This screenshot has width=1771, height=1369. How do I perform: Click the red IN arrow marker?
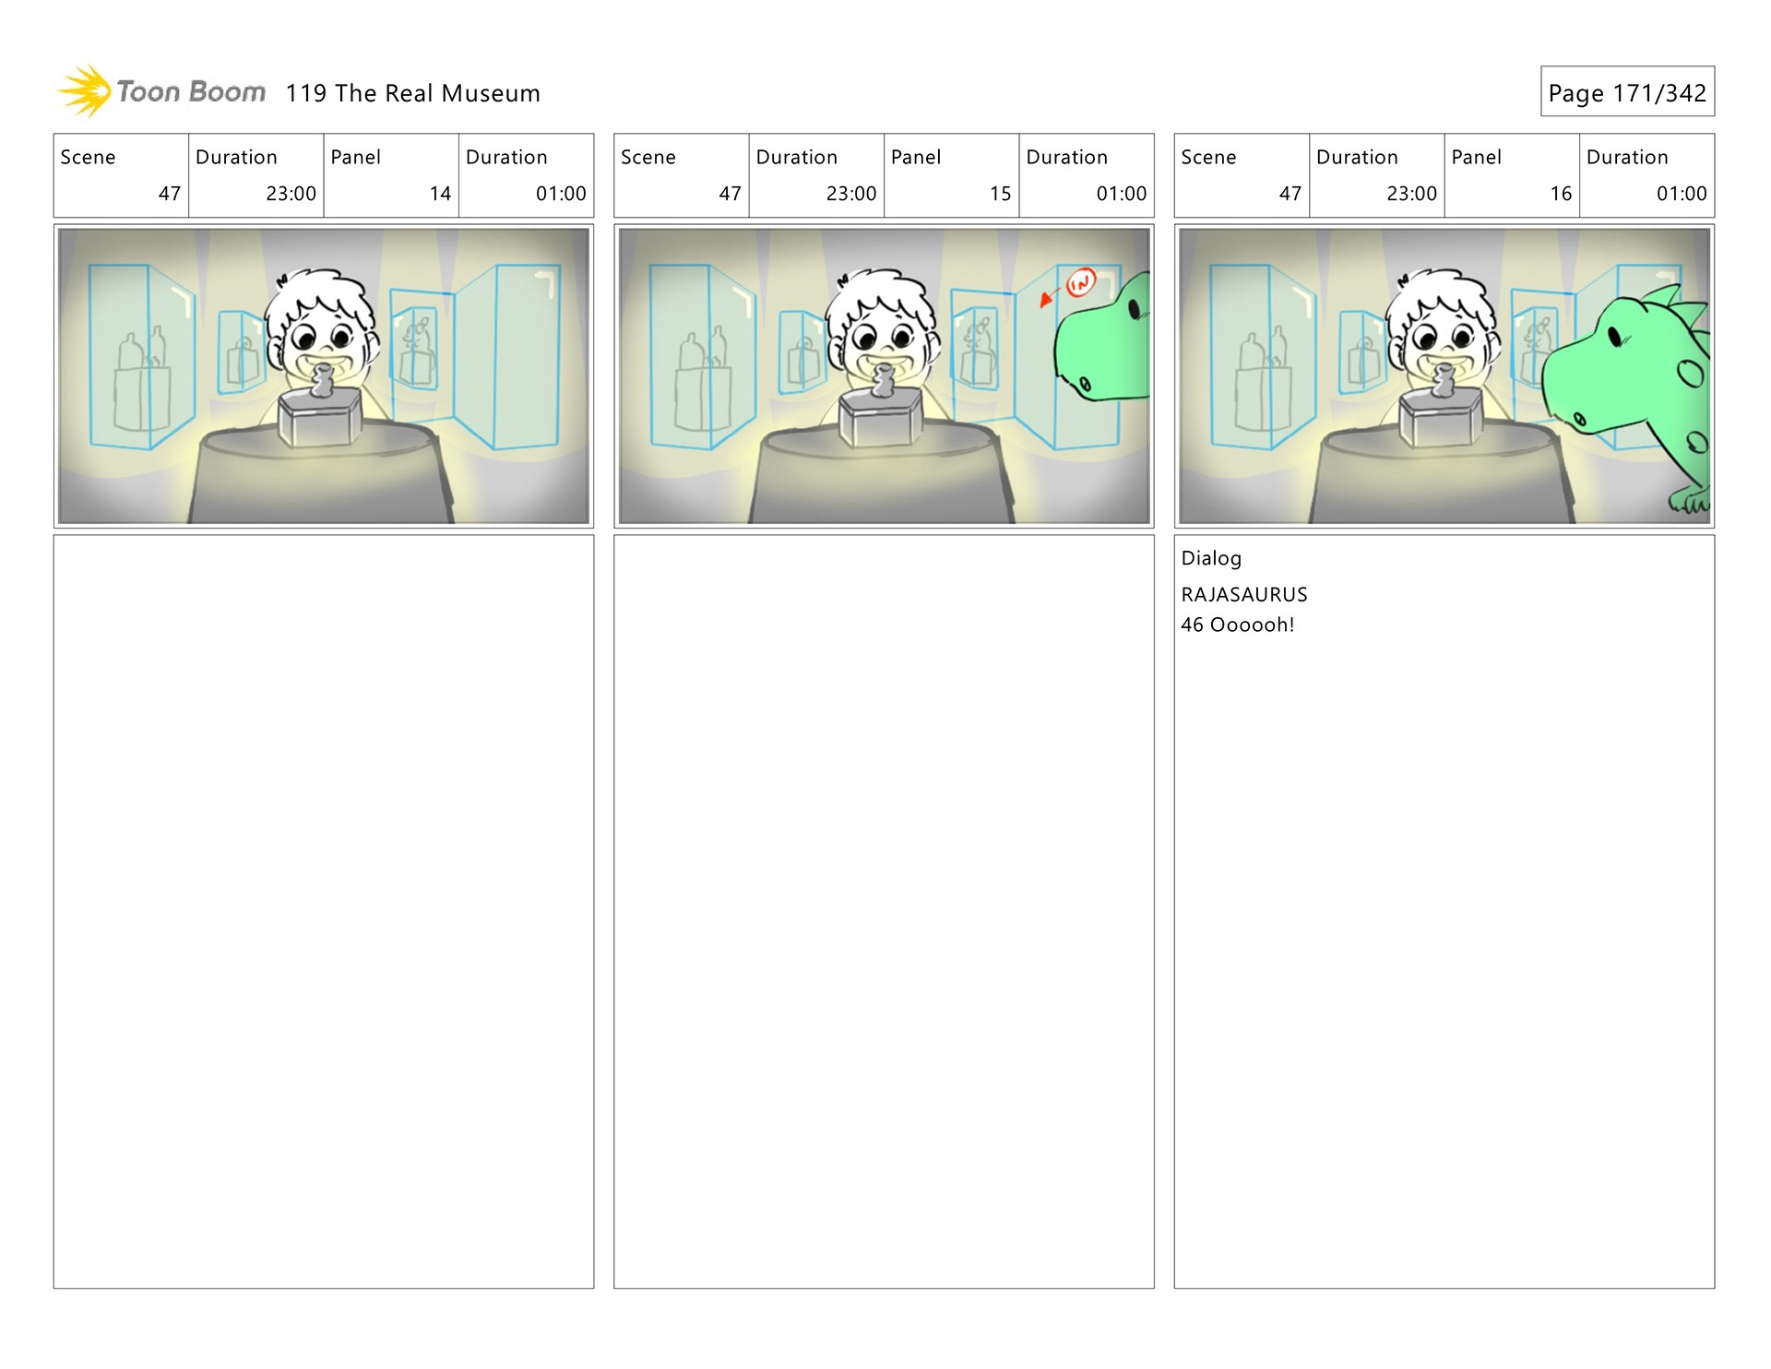tap(1078, 283)
